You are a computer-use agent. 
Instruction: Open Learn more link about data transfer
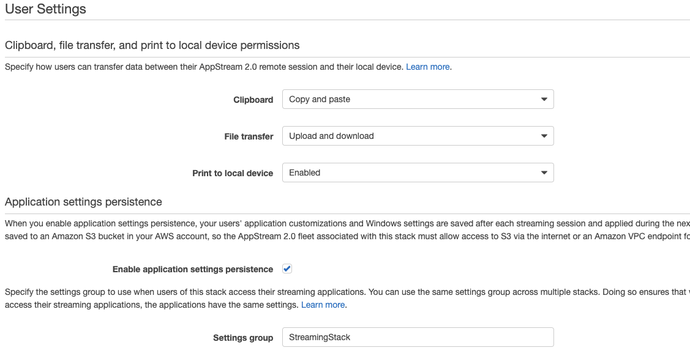pyautogui.click(x=428, y=67)
